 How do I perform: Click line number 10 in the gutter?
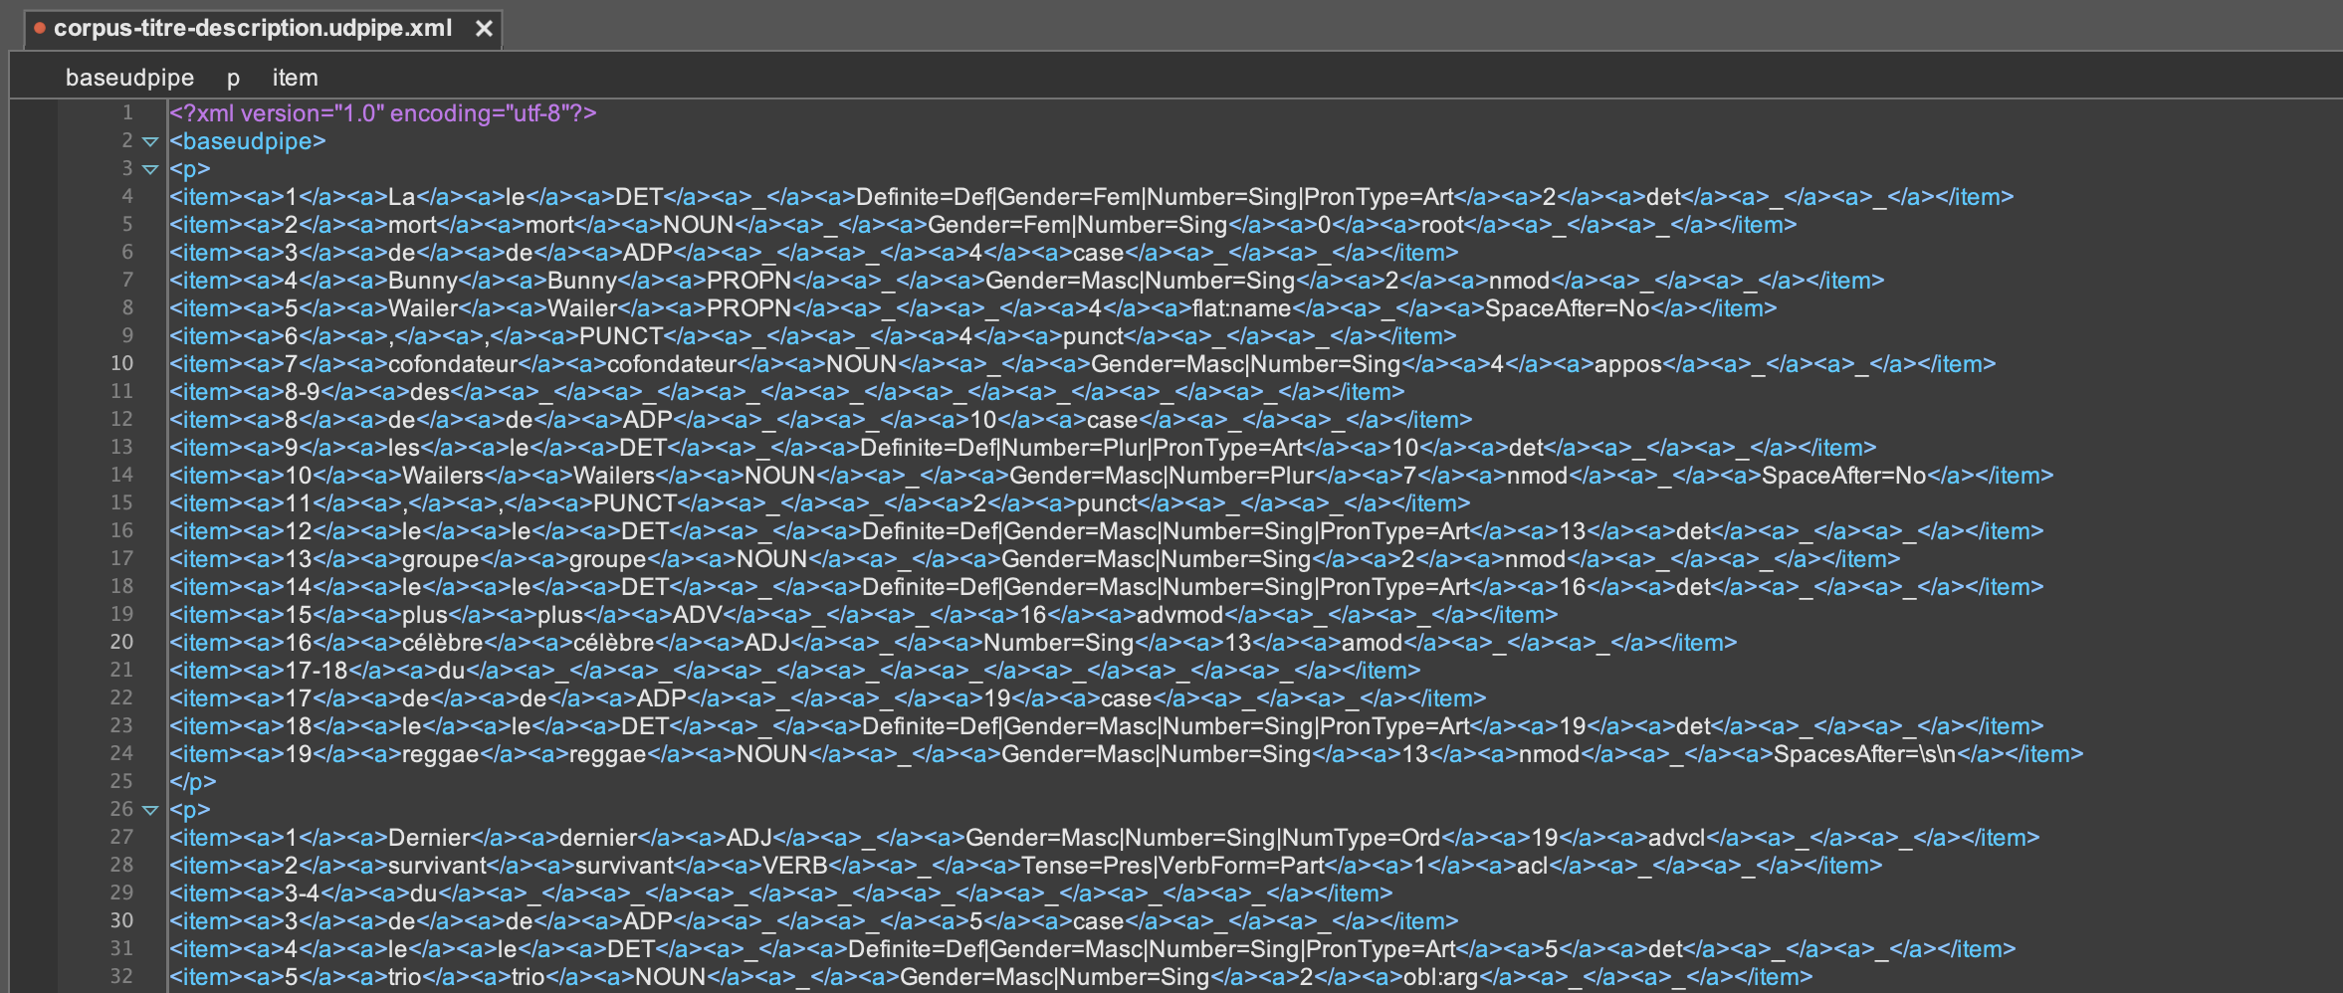click(121, 364)
